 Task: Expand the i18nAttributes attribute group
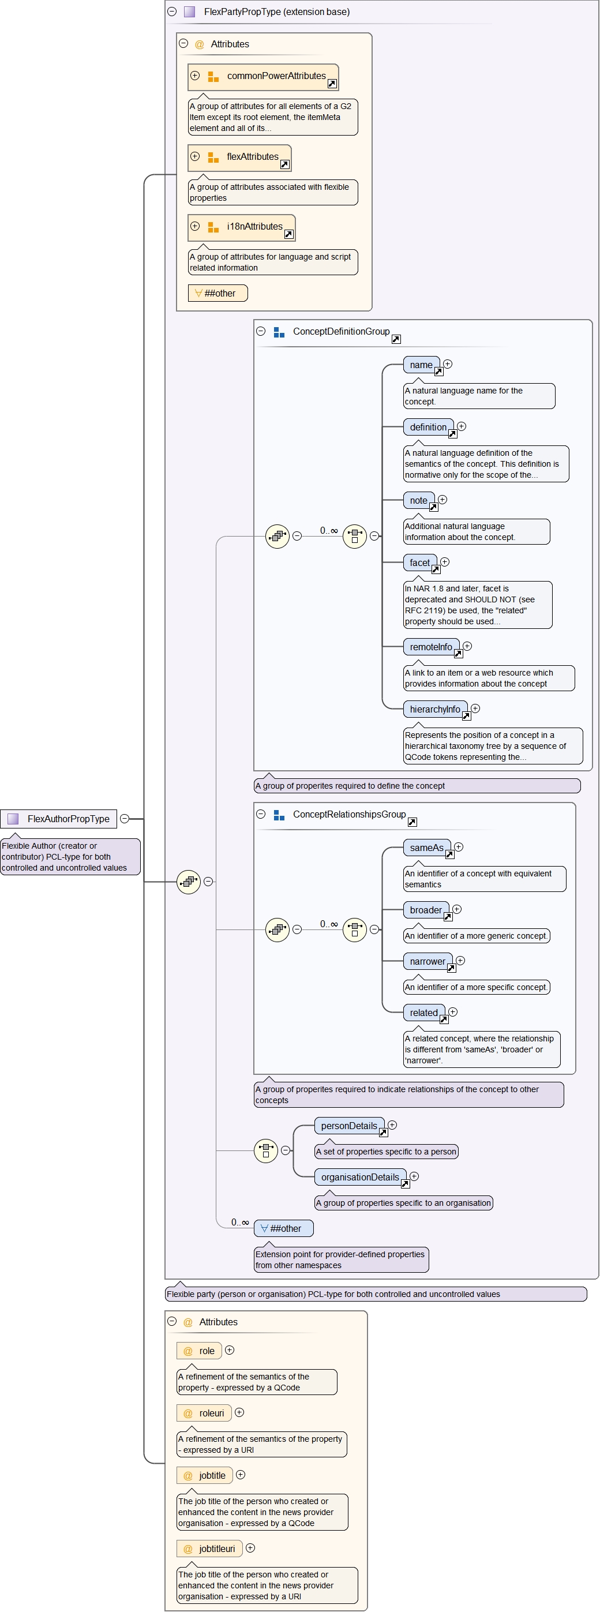coord(195,226)
